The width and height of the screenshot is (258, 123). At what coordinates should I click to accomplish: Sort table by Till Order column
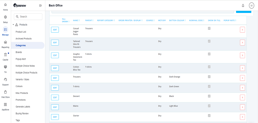coord(66,20)
